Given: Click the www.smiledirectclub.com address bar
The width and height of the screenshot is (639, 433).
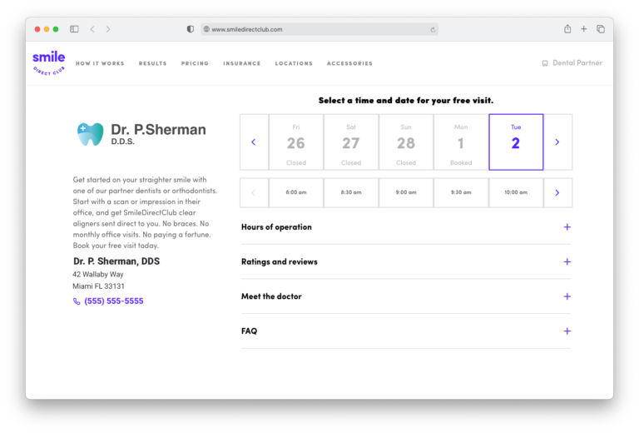Looking at the screenshot, I should coord(319,29).
